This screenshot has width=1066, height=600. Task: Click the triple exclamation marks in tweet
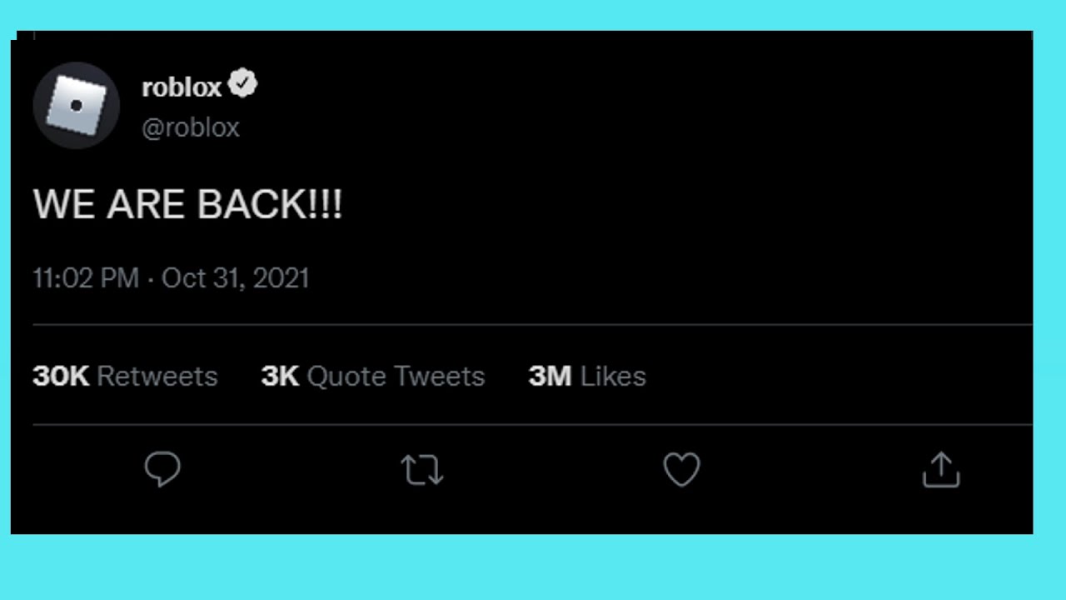tap(326, 204)
